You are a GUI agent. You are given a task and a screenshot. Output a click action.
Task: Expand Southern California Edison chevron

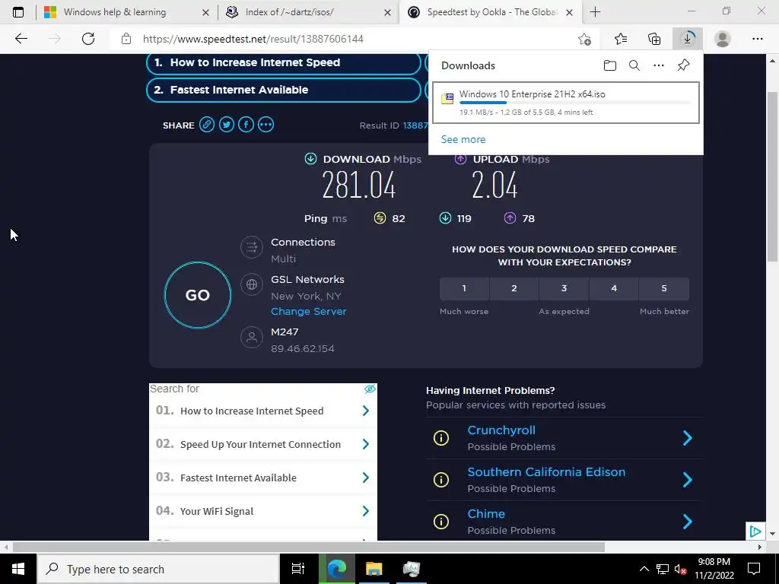coord(688,480)
